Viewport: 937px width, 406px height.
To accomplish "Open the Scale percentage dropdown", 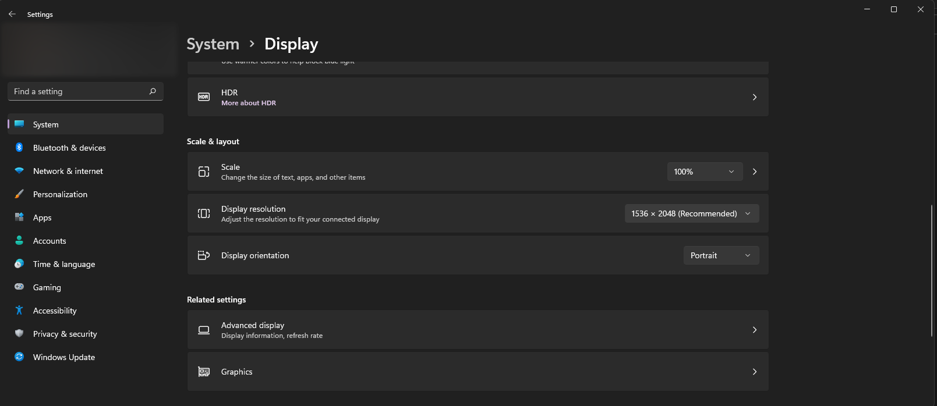I will (704, 172).
